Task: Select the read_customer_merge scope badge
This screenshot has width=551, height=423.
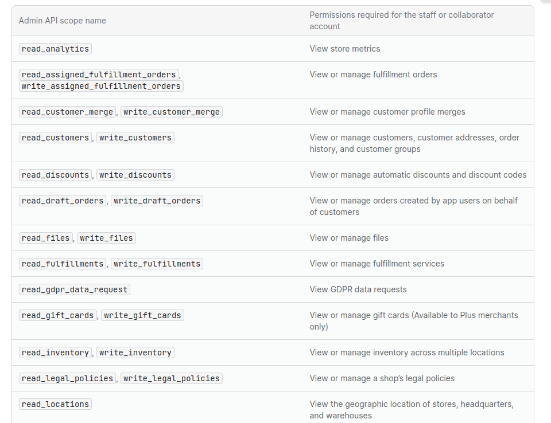Action: 67,112
